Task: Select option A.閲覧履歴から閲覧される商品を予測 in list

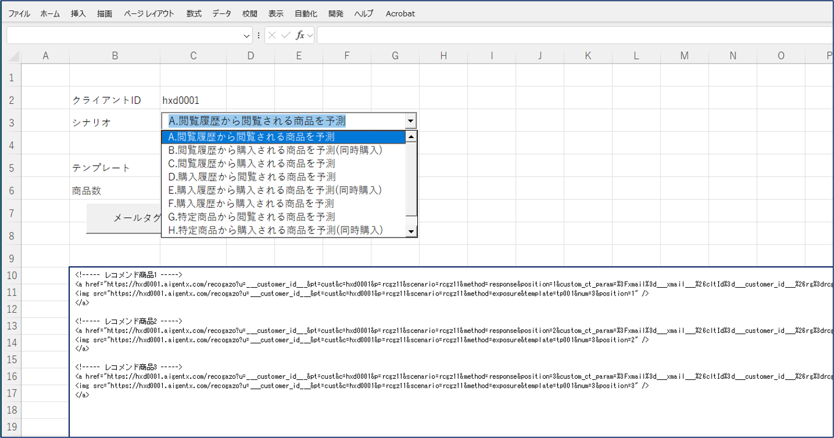Action: 283,137
